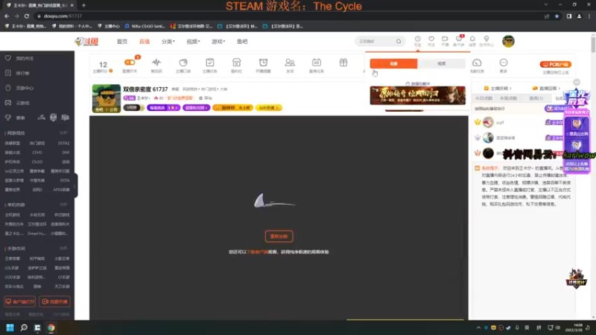Expand the 视频 video dropdown
Screen dimensions: 596x335
193,42
